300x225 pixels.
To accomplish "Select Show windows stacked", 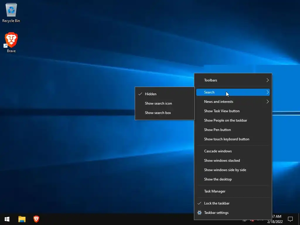I will click(x=233, y=161).
